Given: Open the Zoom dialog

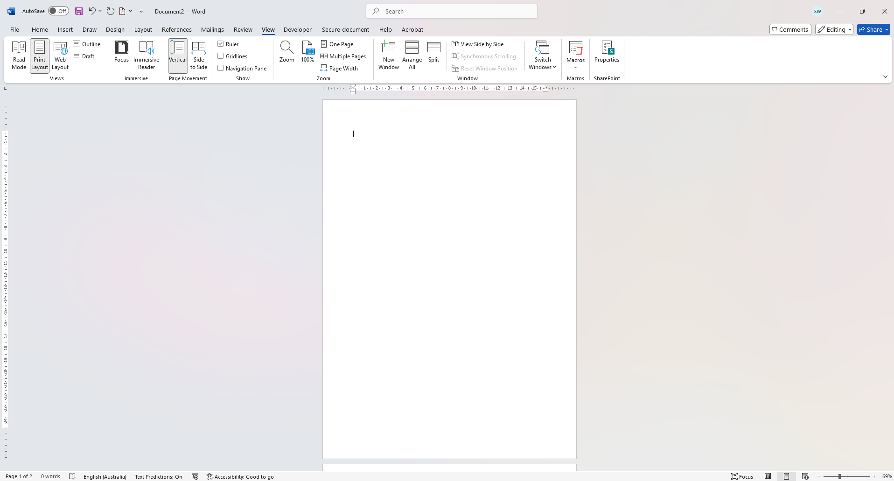Looking at the screenshot, I should (x=286, y=51).
